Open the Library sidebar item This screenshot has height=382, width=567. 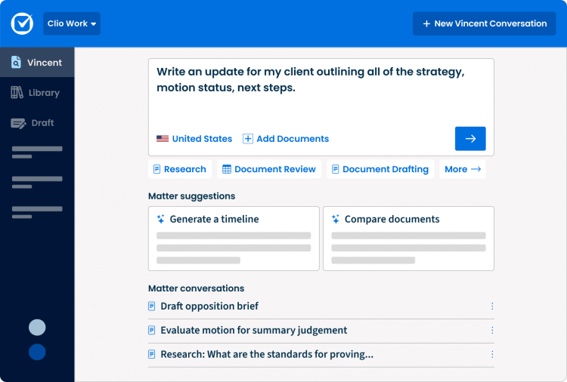pos(37,93)
